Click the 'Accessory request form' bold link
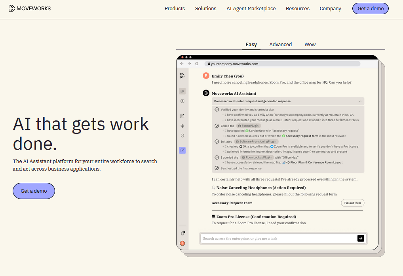Screen dimensions: 403x276 pos(302,136)
